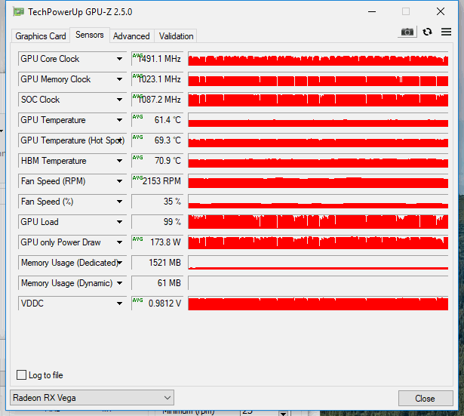Minimize the GPU-Z window

coord(372,12)
